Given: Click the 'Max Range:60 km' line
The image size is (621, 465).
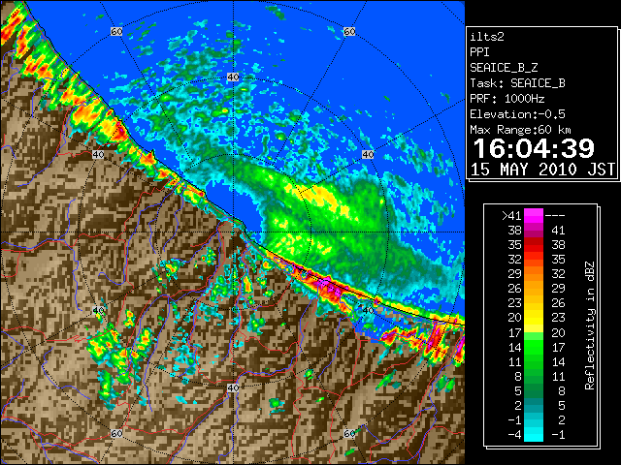Looking at the screenshot, I should [x=520, y=130].
